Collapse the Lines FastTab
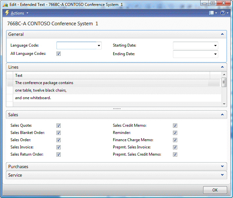This screenshot has height=198, width=233. pyautogui.click(x=222, y=67)
